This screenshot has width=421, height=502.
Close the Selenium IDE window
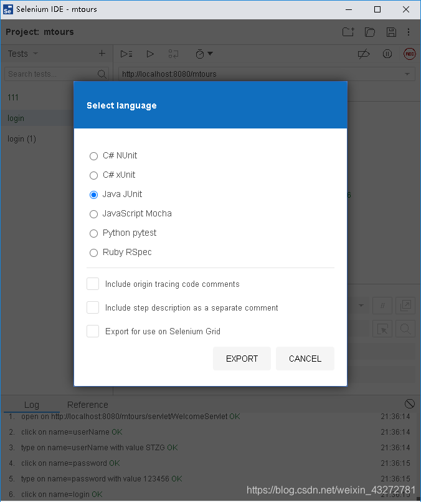(x=406, y=9)
